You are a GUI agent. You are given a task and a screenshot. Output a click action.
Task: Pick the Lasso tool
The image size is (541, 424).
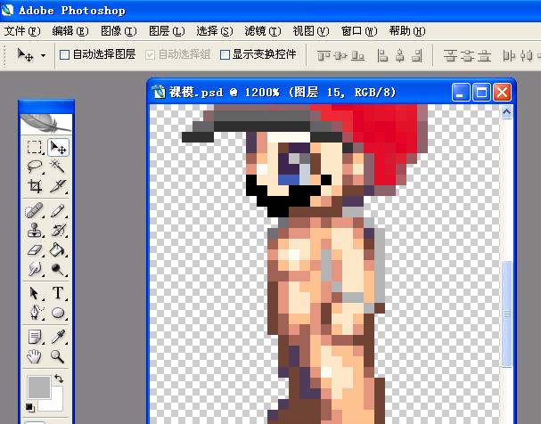tap(35, 167)
